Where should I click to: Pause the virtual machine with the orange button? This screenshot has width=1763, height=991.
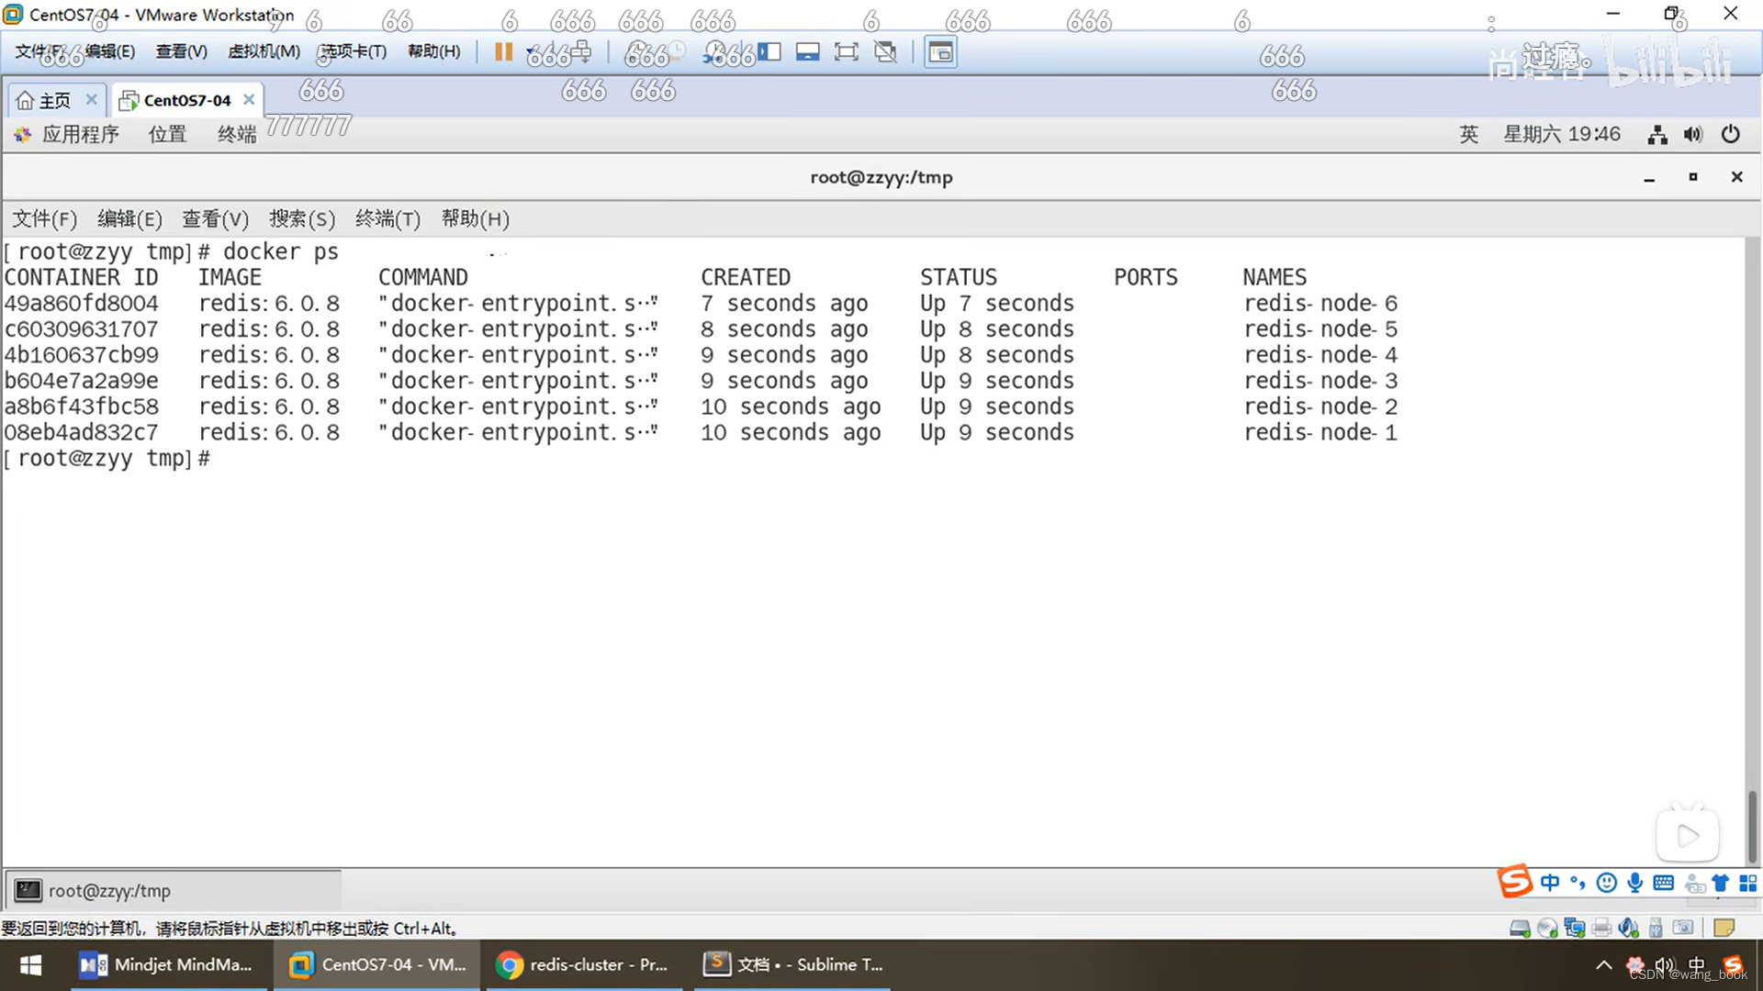point(502,51)
